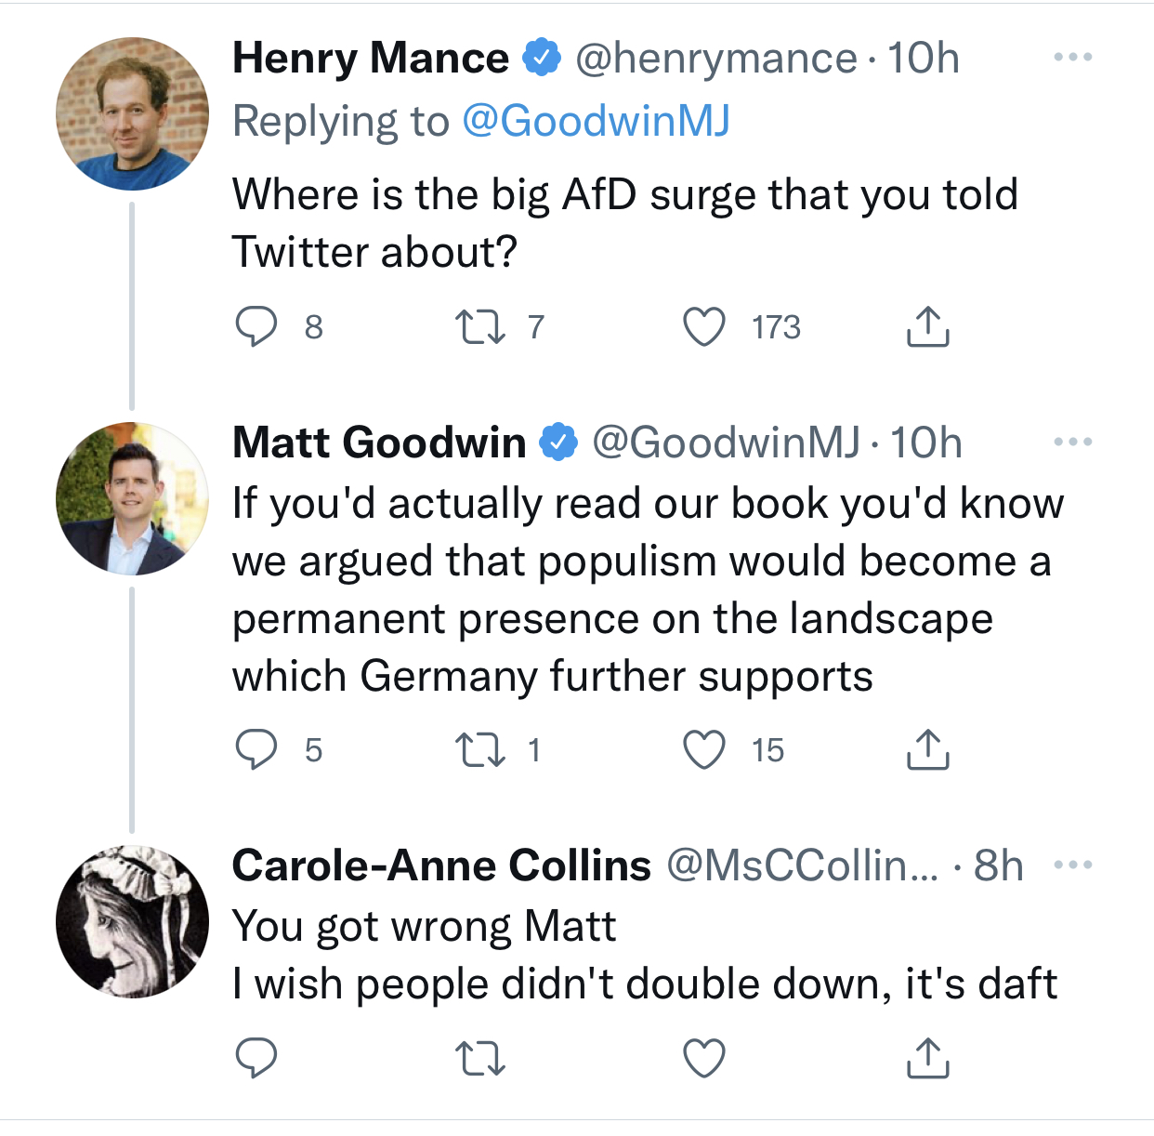1154x1136 pixels.
Task: Reply to Henry Mance's tweet
Action: [x=256, y=327]
